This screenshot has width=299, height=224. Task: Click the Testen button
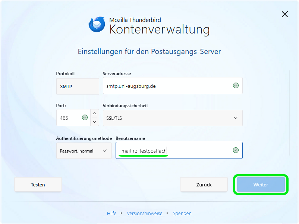(38, 185)
